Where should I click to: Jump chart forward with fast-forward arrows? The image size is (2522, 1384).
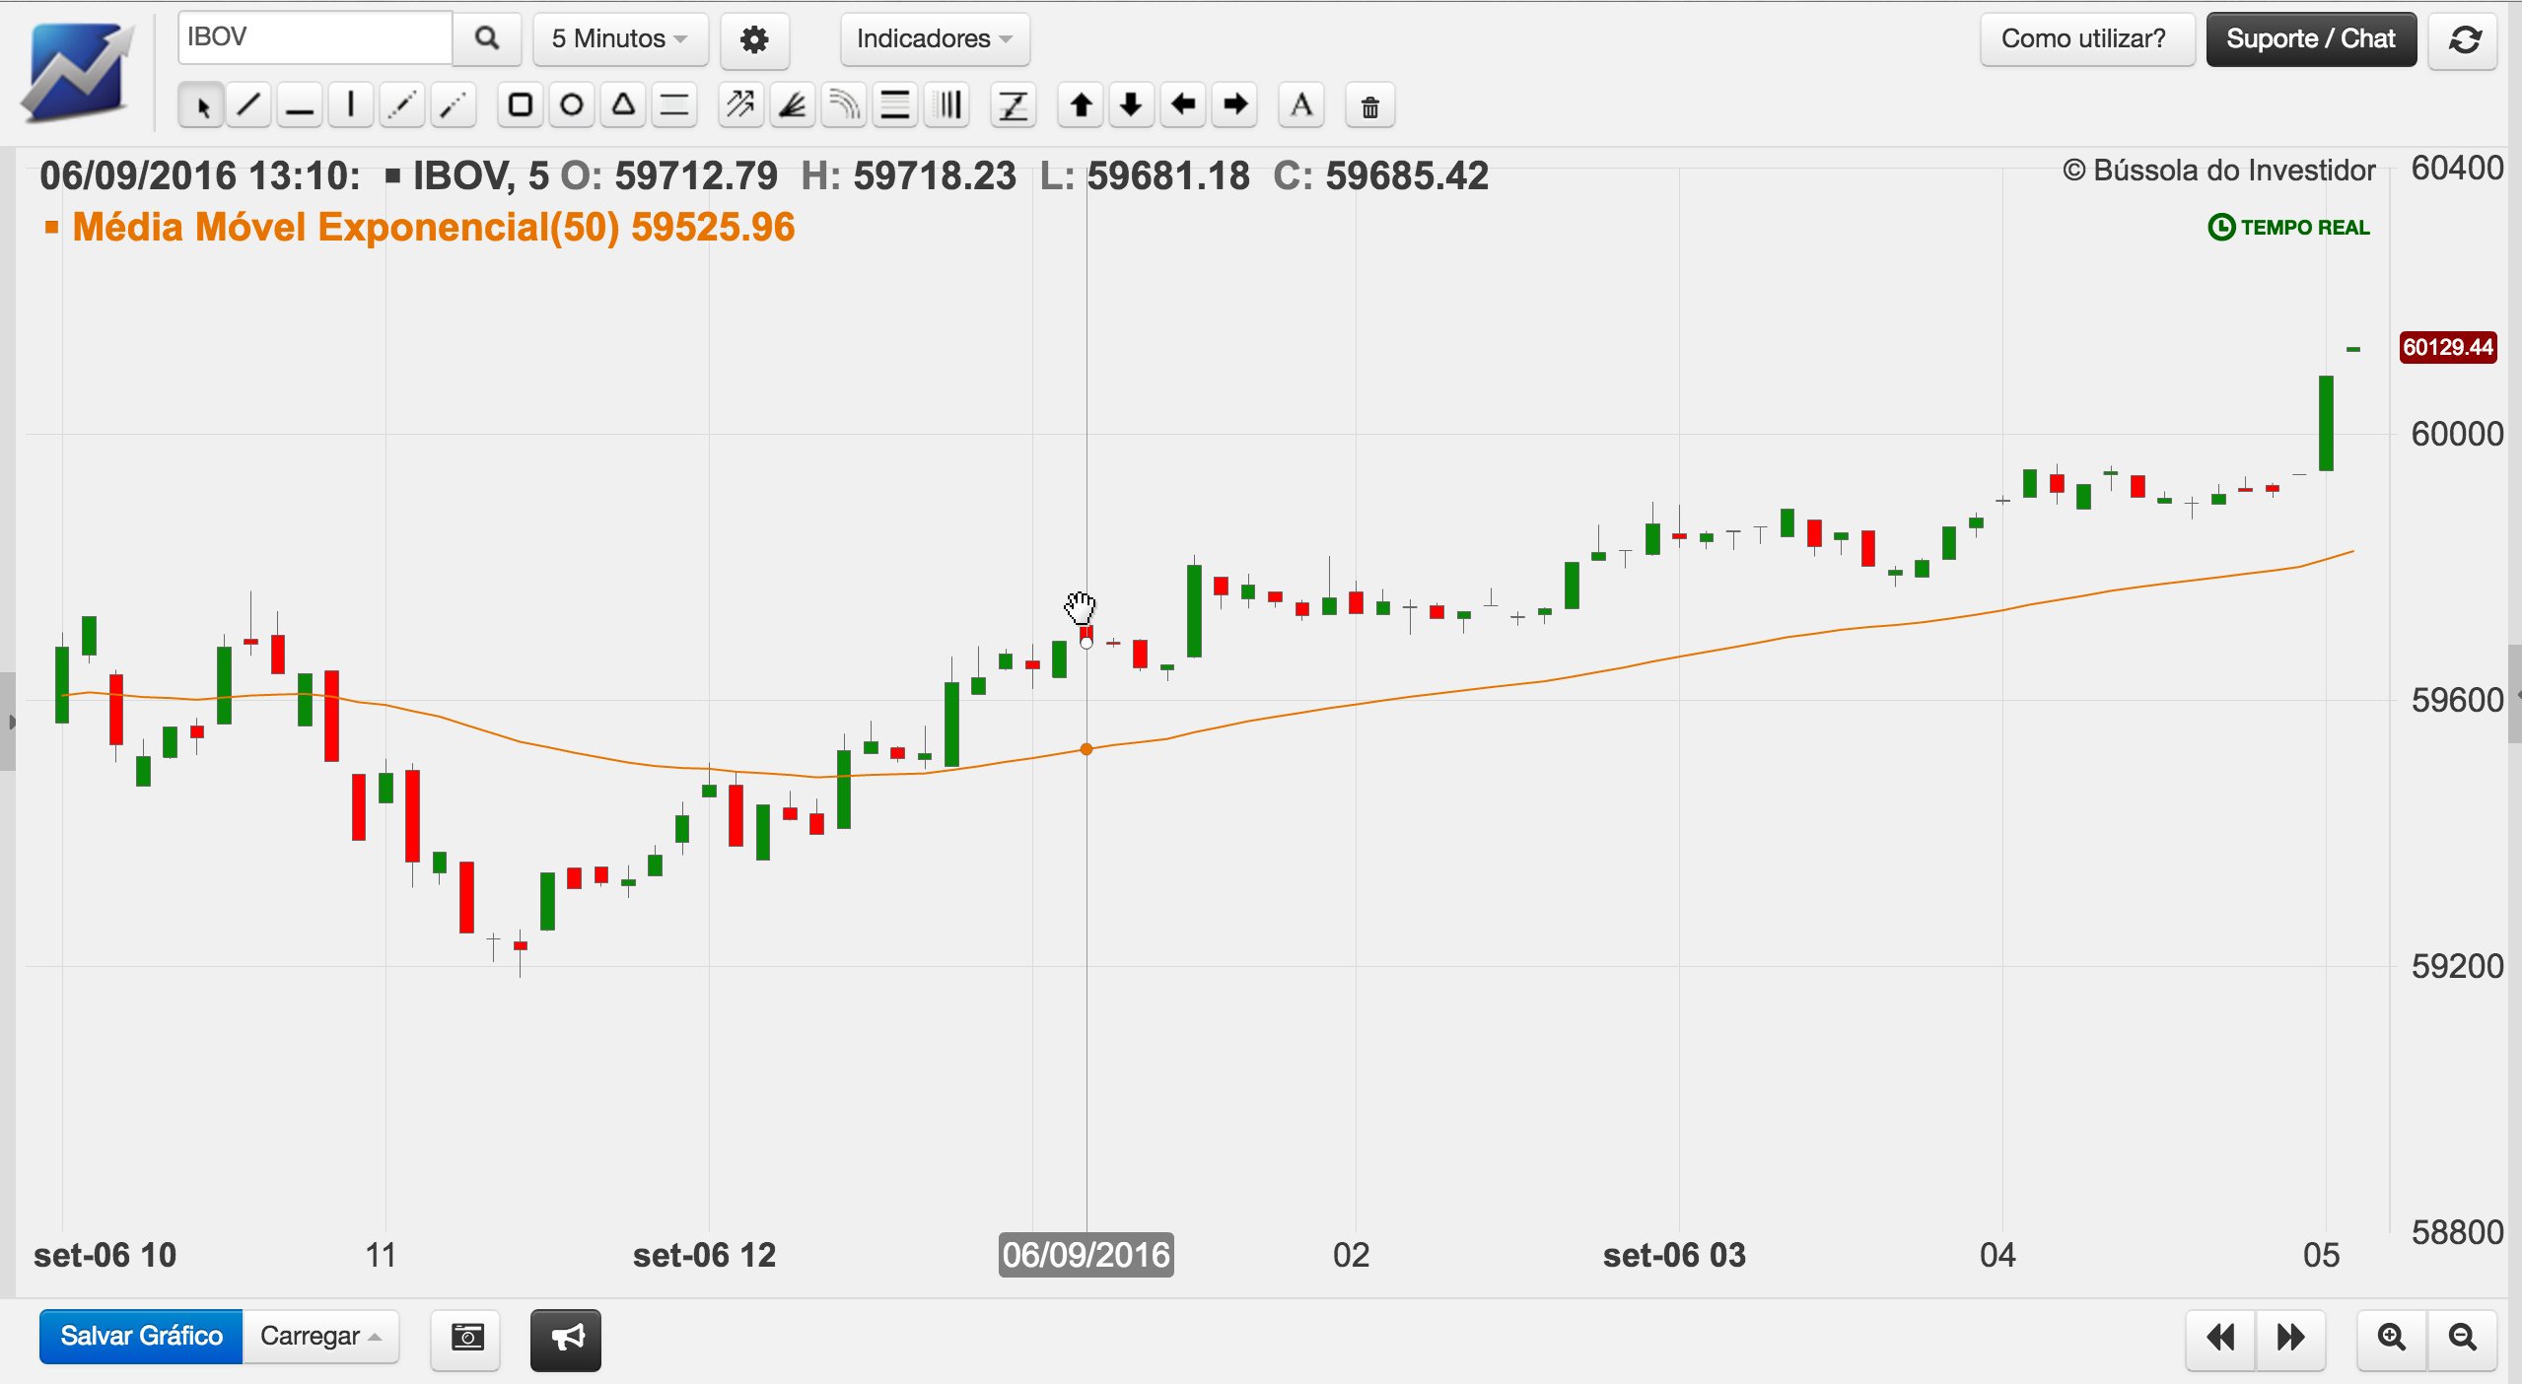point(2291,1338)
